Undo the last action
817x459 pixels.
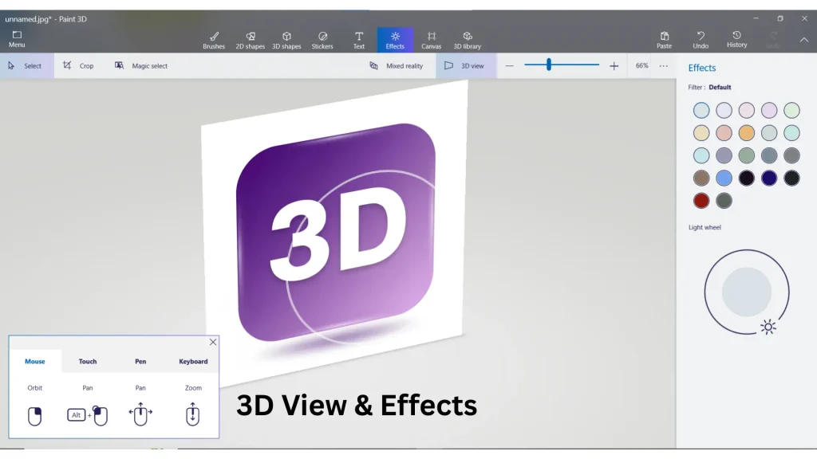click(701, 38)
